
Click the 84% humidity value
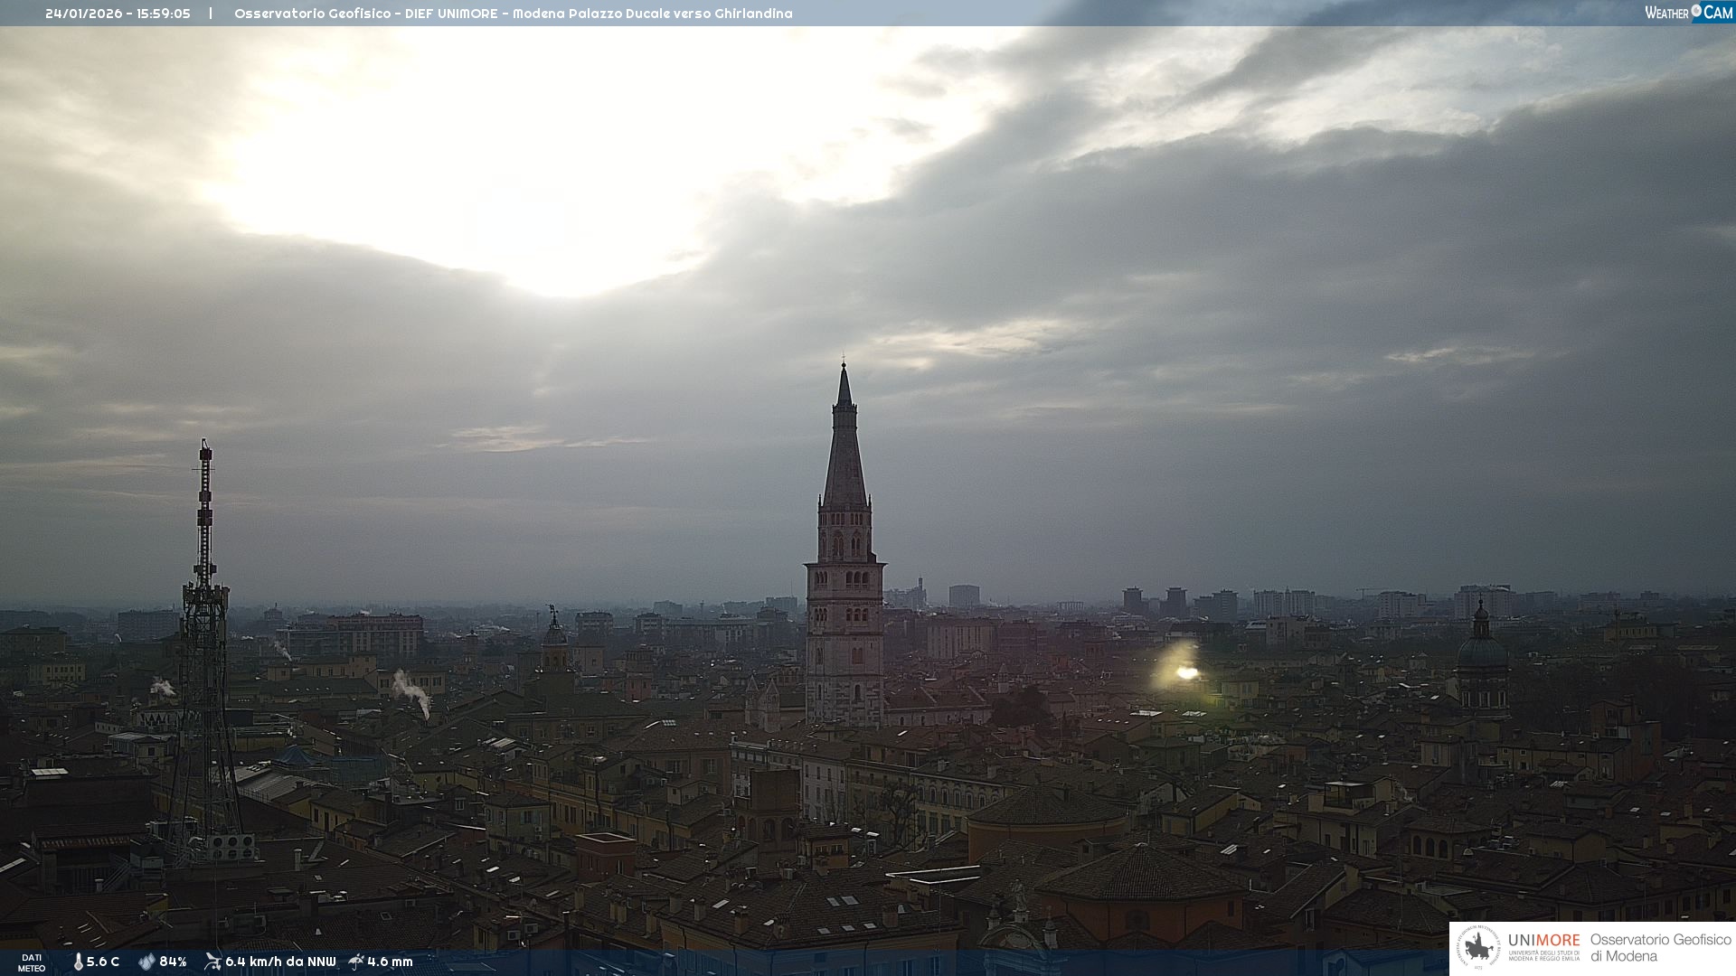click(x=173, y=962)
